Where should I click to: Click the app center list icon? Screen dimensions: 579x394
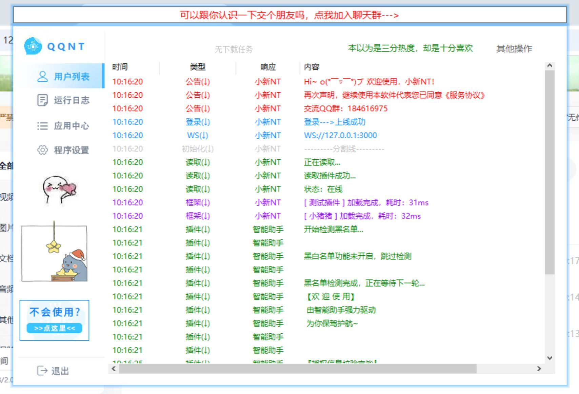pos(42,126)
